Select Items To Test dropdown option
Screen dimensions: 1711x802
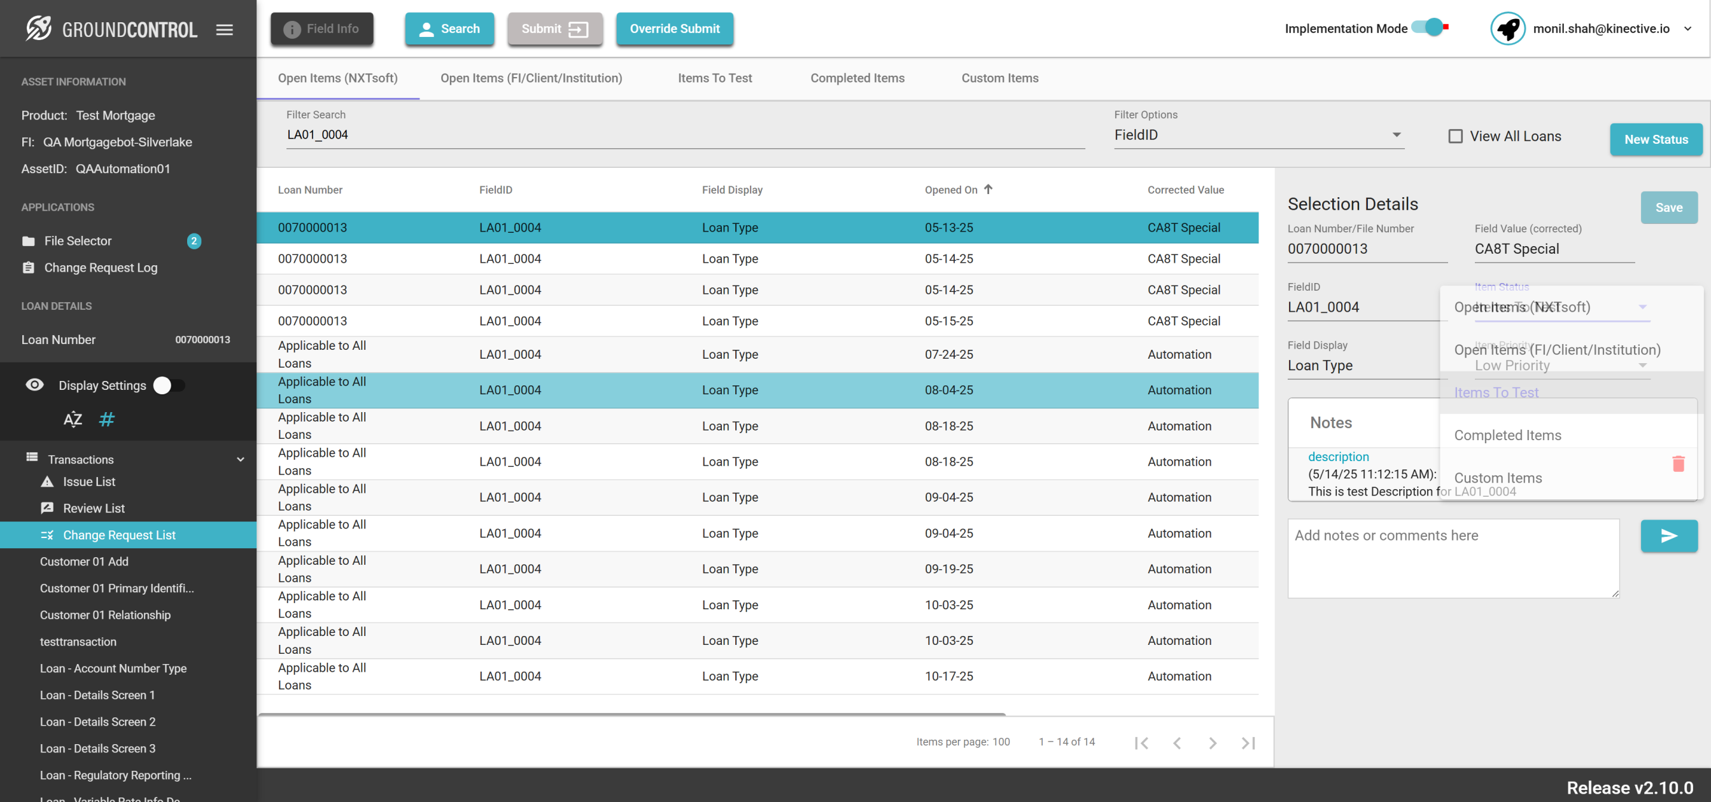1496,392
